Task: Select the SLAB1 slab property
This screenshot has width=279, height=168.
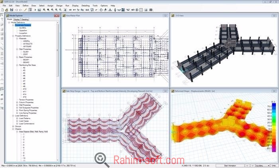Action: coord(26,51)
